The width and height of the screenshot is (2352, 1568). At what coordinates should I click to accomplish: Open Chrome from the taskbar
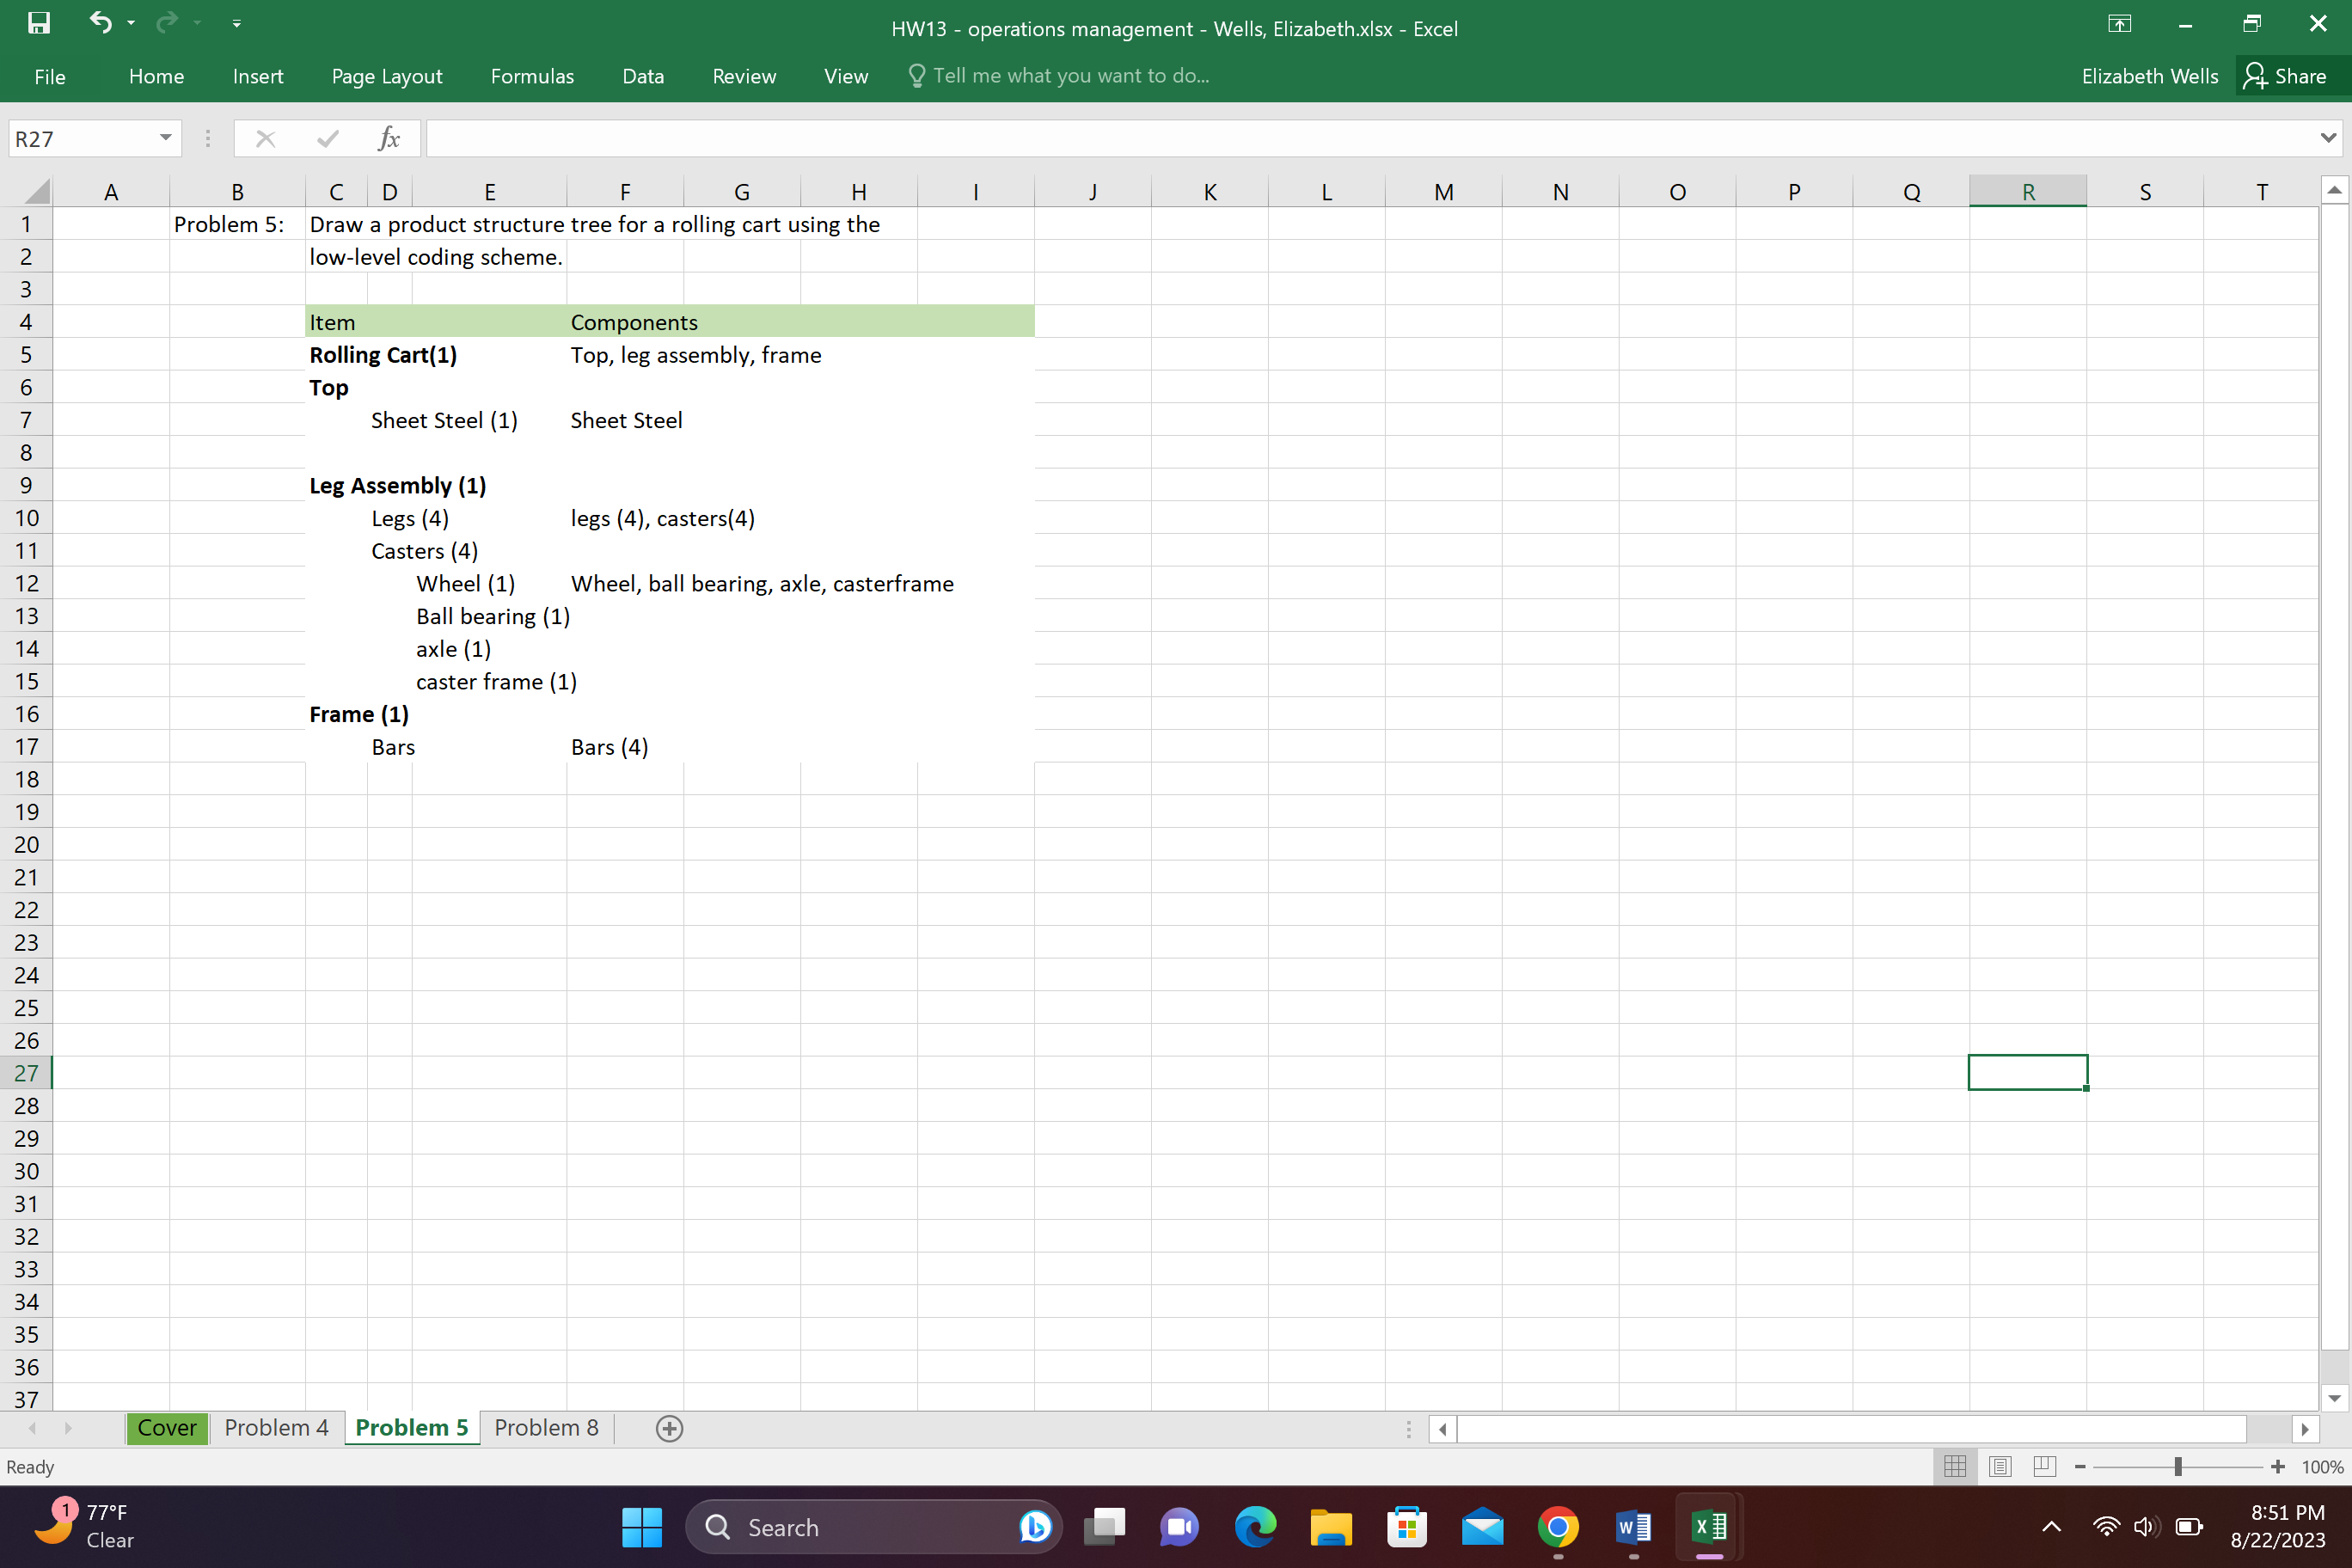click(1558, 1527)
